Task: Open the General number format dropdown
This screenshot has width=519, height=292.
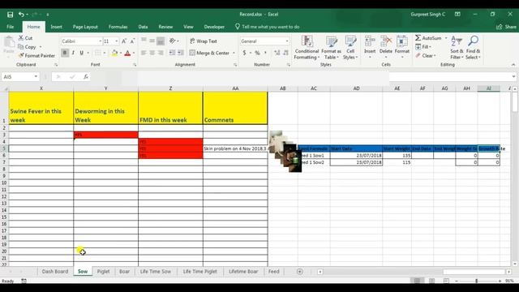Action: (286, 41)
